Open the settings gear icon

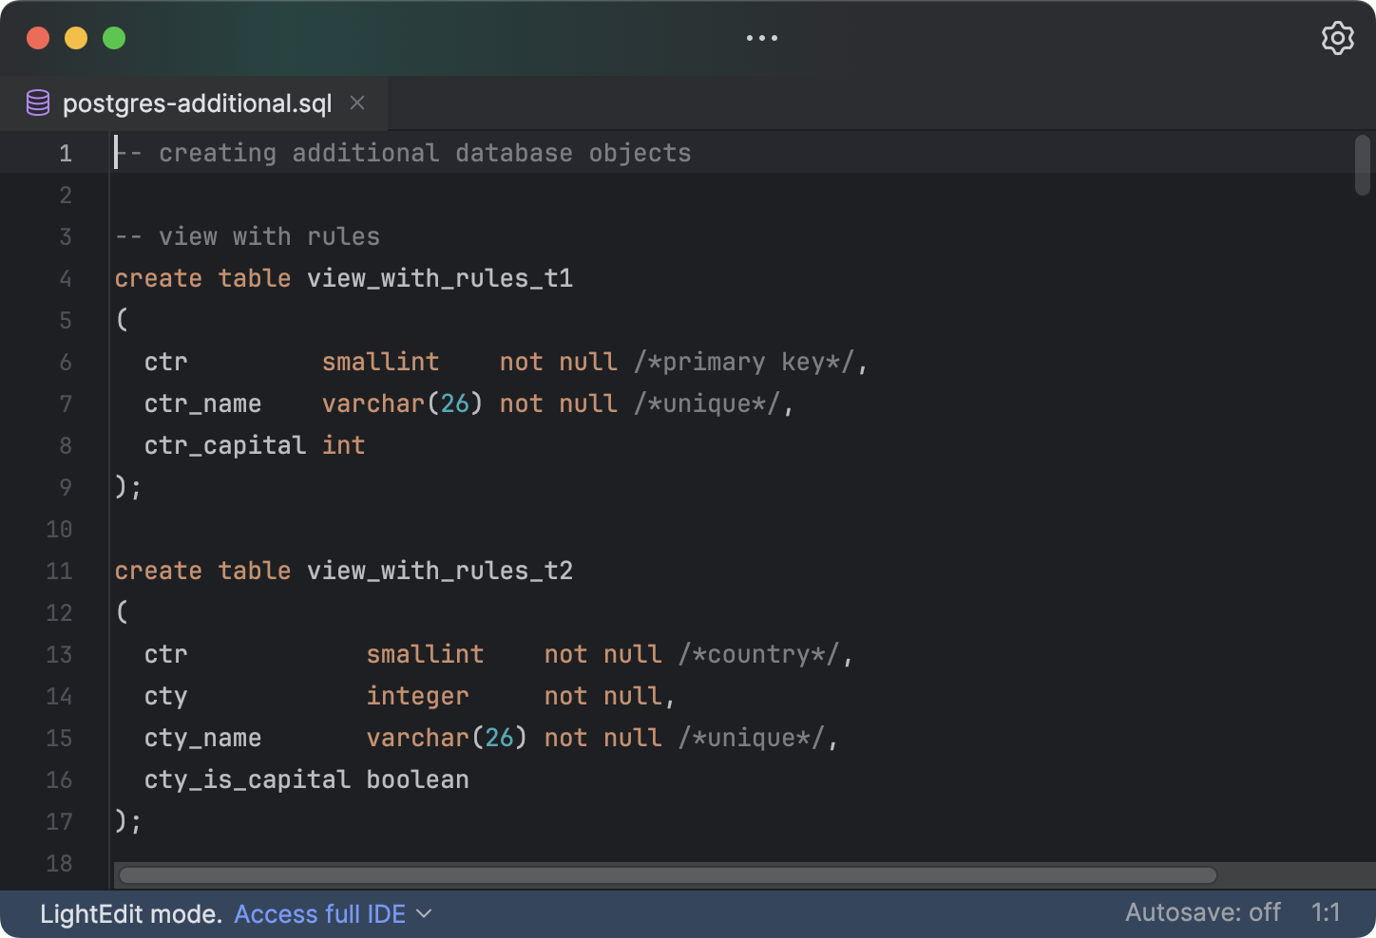1337,38
